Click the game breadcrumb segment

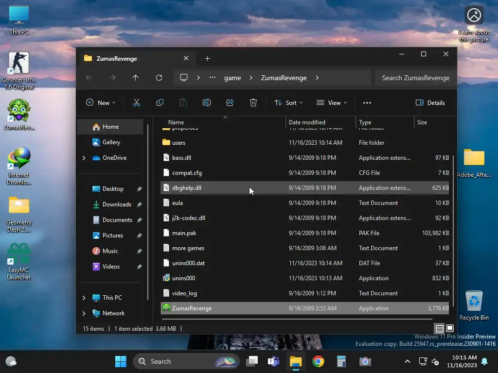coord(232,78)
